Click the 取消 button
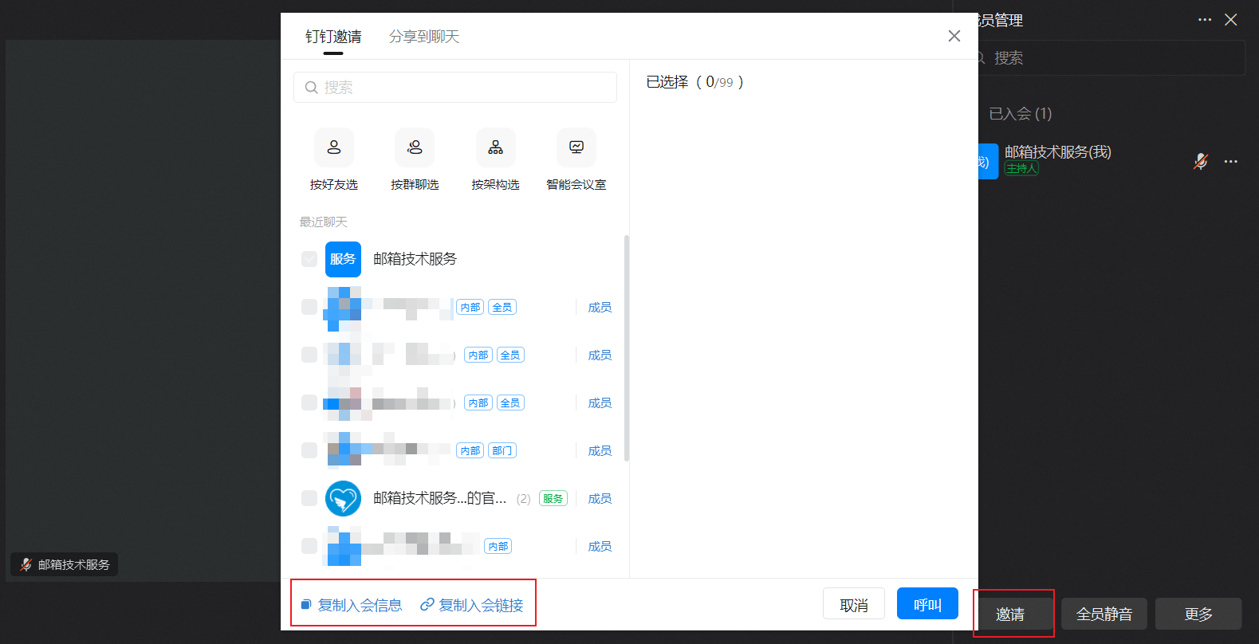Image resolution: width=1259 pixels, height=644 pixels. [x=854, y=605]
